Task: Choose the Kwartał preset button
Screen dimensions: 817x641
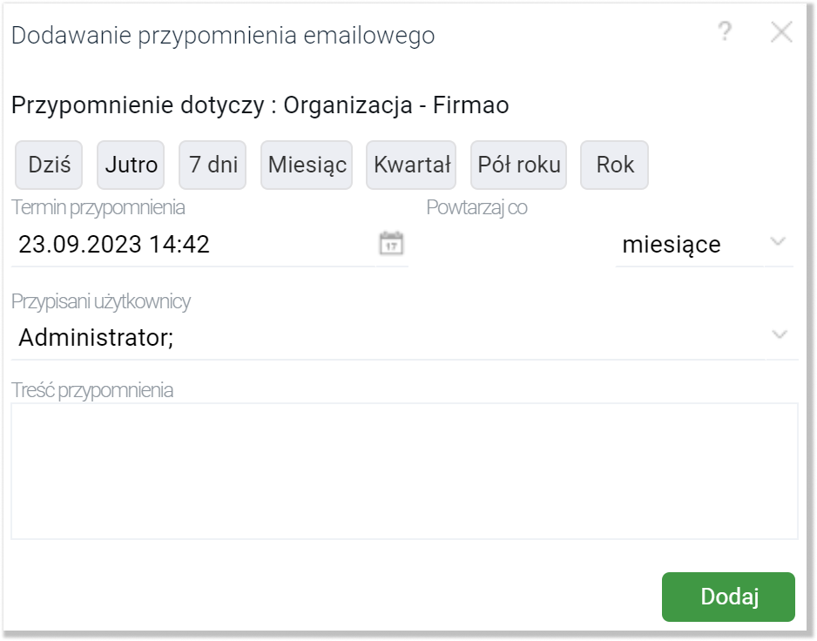Action: (411, 165)
